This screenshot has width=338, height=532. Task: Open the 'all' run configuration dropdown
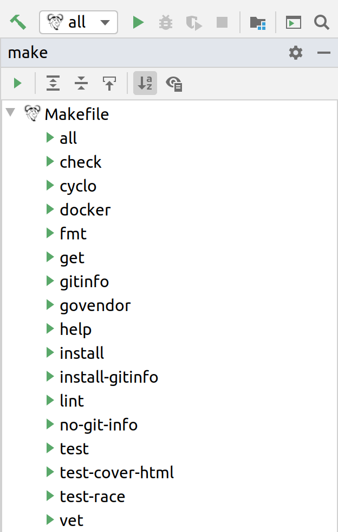(x=78, y=22)
